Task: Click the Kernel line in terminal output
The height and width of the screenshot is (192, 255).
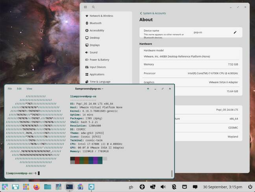Action: [x=94, y=111]
